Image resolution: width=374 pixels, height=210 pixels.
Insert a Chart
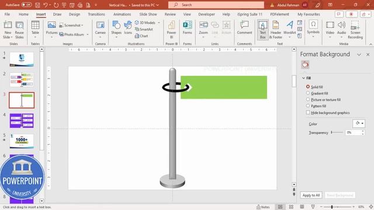tap(141, 36)
